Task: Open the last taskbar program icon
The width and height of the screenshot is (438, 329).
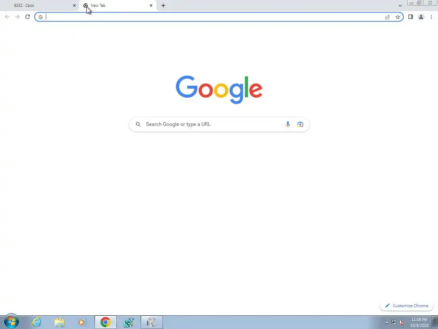Action: point(151,322)
